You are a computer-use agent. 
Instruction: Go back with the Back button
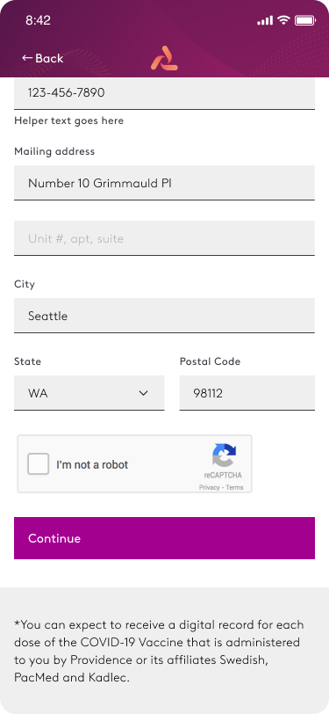[43, 58]
